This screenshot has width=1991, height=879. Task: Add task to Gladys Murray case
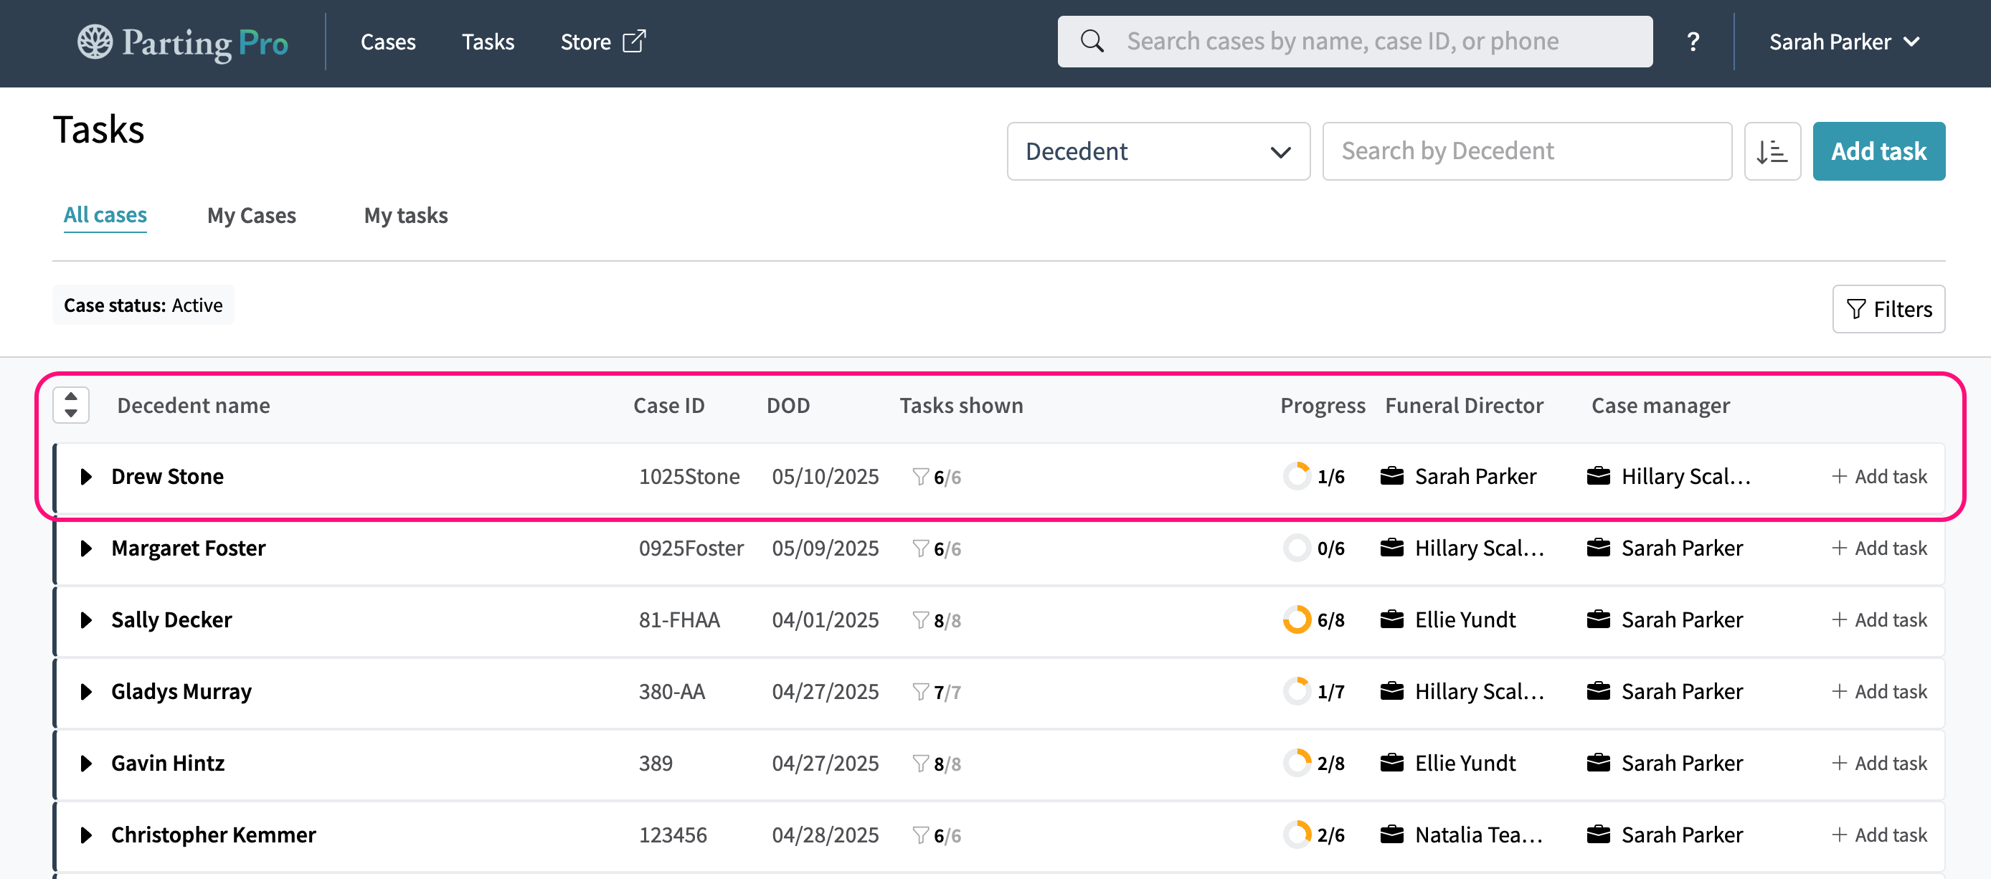tap(1880, 691)
